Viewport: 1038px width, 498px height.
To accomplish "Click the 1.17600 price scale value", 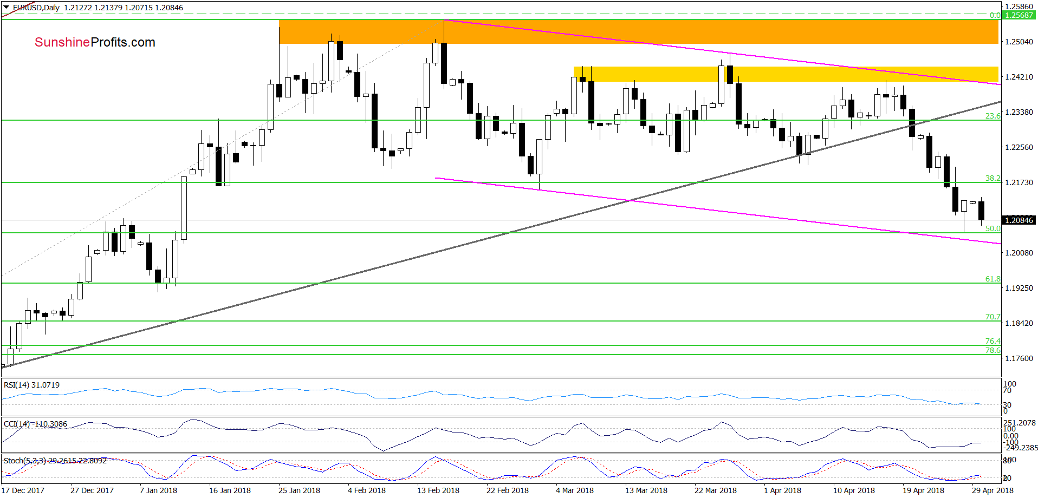I will tap(1018, 358).
